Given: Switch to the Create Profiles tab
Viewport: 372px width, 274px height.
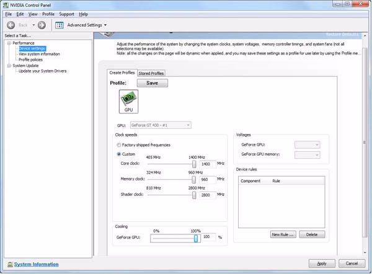Looking at the screenshot, I should 122,73.
